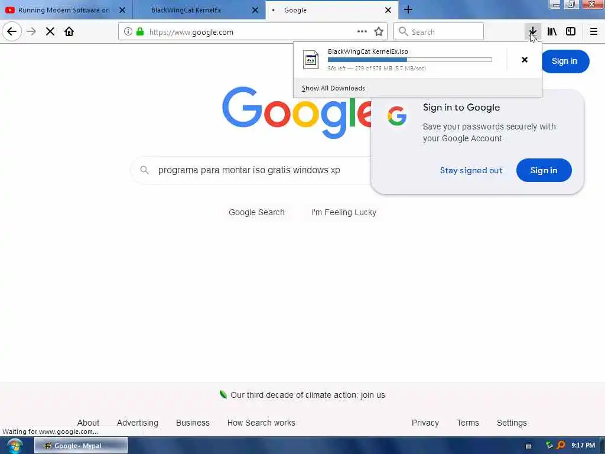Open the Terms footer link
This screenshot has height=454, width=605.
[x=468, y=423]
